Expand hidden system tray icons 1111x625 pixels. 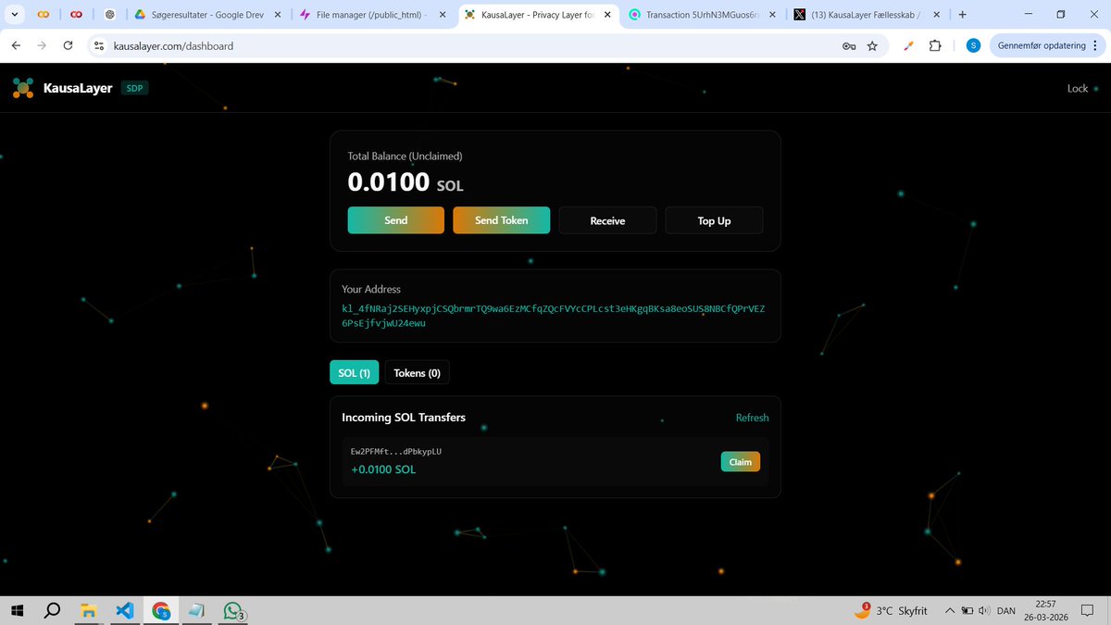tap(950, 611)
